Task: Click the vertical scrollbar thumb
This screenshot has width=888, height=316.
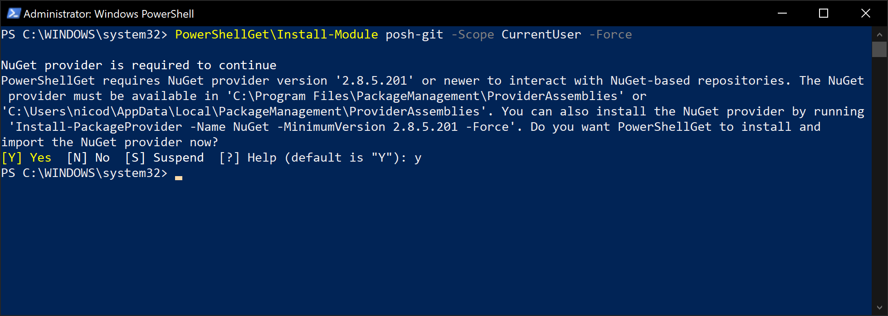Action: [879, 49]
